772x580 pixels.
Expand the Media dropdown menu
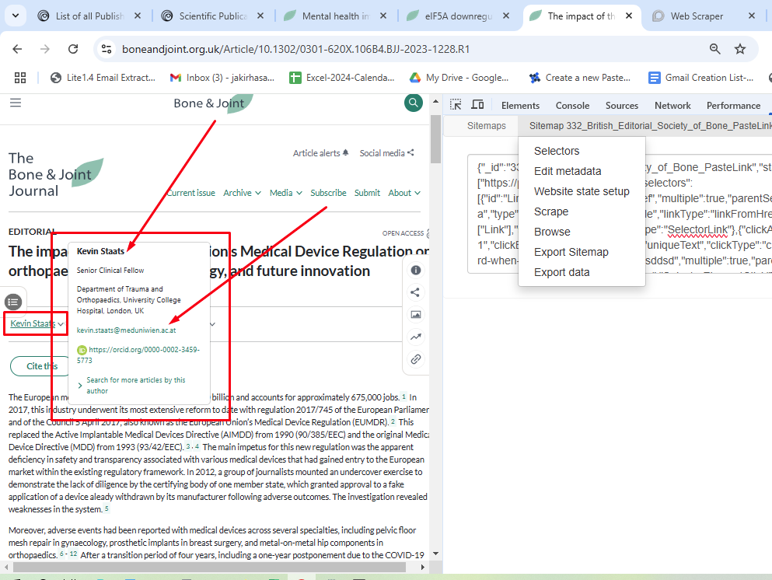[285, 193]
